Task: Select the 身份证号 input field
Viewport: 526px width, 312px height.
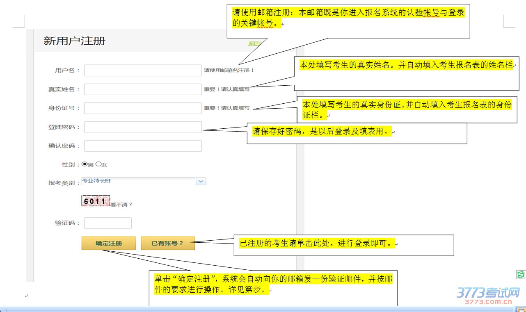Action: tap(143, 108)
